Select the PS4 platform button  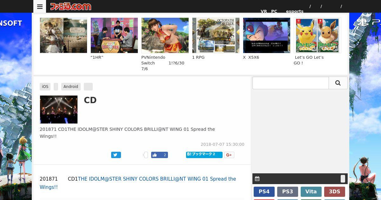264,192
